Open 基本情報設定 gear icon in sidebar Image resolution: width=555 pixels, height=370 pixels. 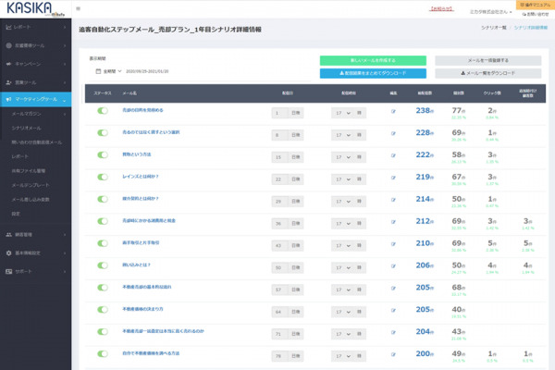7,253
